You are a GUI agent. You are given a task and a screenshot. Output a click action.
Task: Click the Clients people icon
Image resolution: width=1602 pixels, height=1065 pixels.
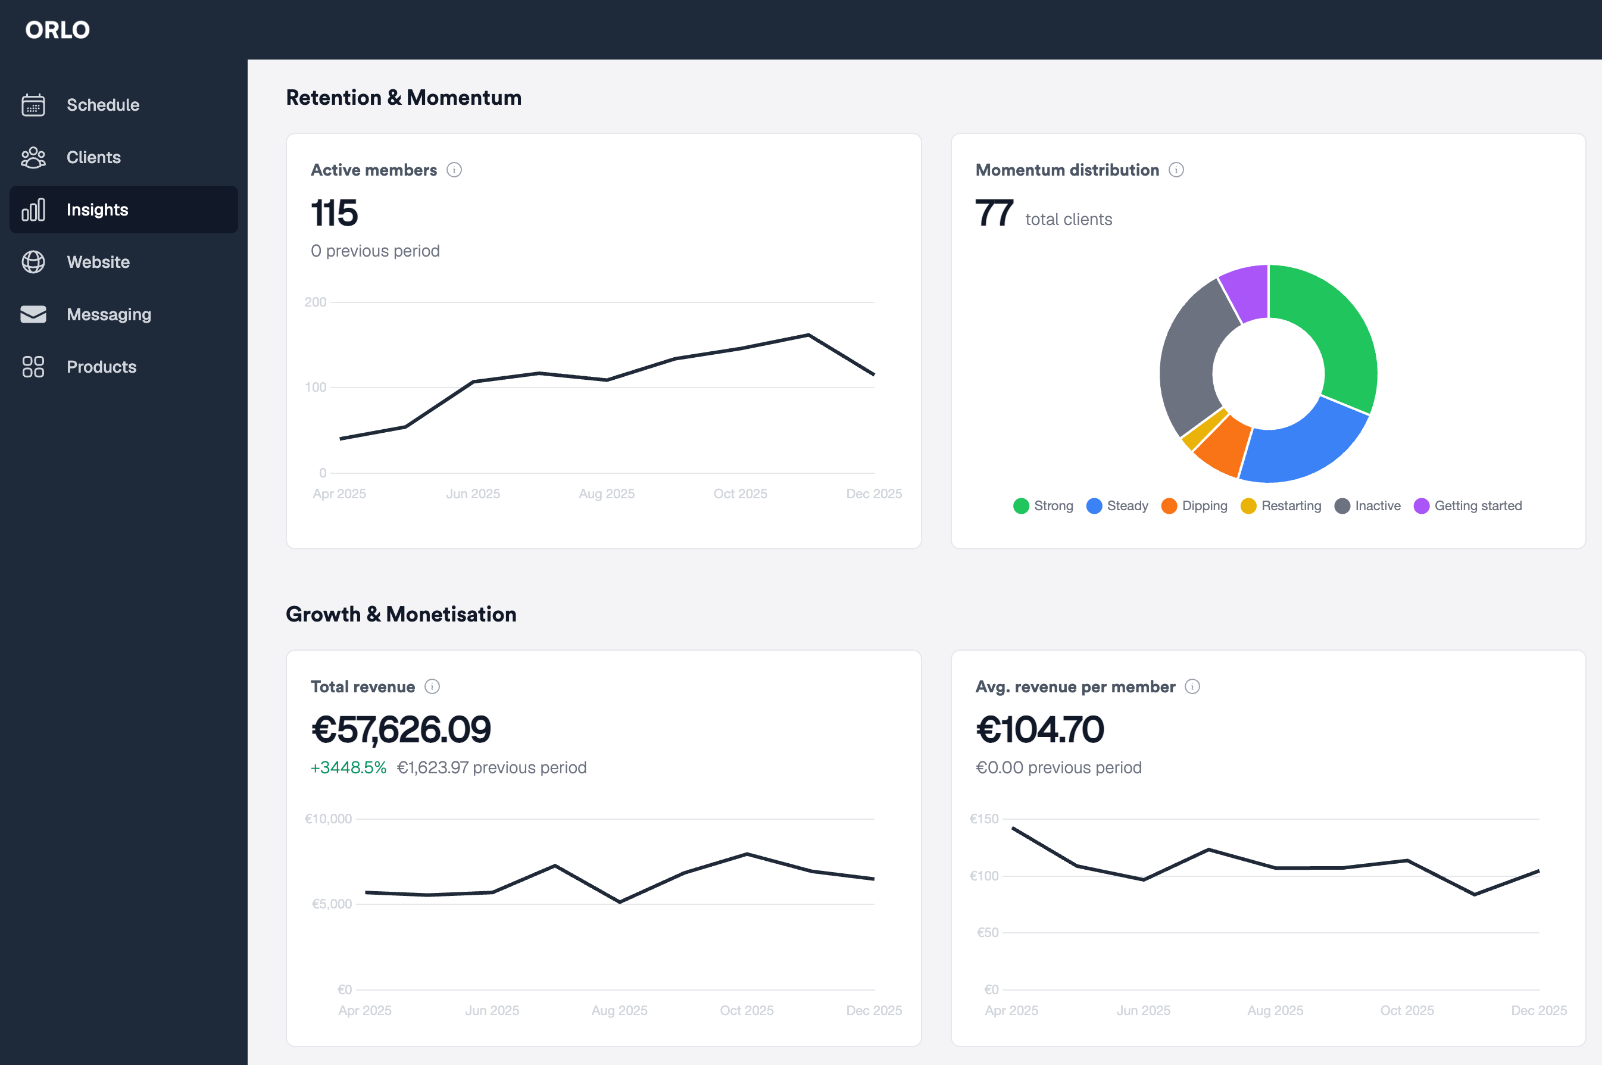click(x=33, y=158)
